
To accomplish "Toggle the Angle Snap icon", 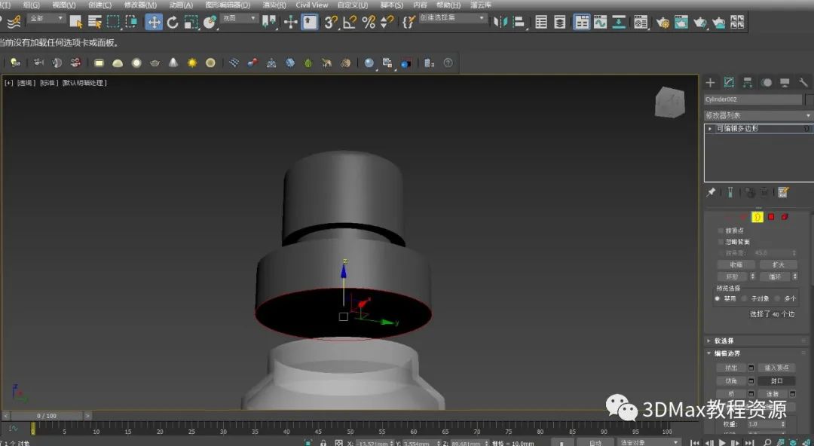I will point(350,22).
